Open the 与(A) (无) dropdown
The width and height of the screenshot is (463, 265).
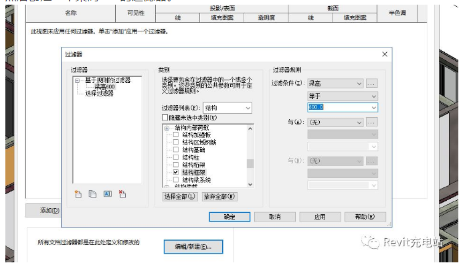coord(335,122)
